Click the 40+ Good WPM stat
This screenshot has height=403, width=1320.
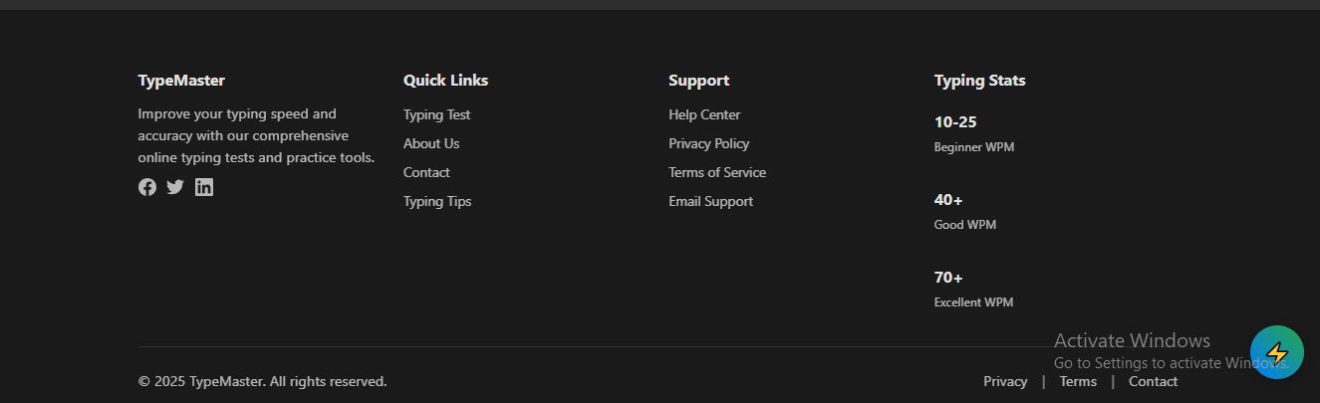point(948,200)
